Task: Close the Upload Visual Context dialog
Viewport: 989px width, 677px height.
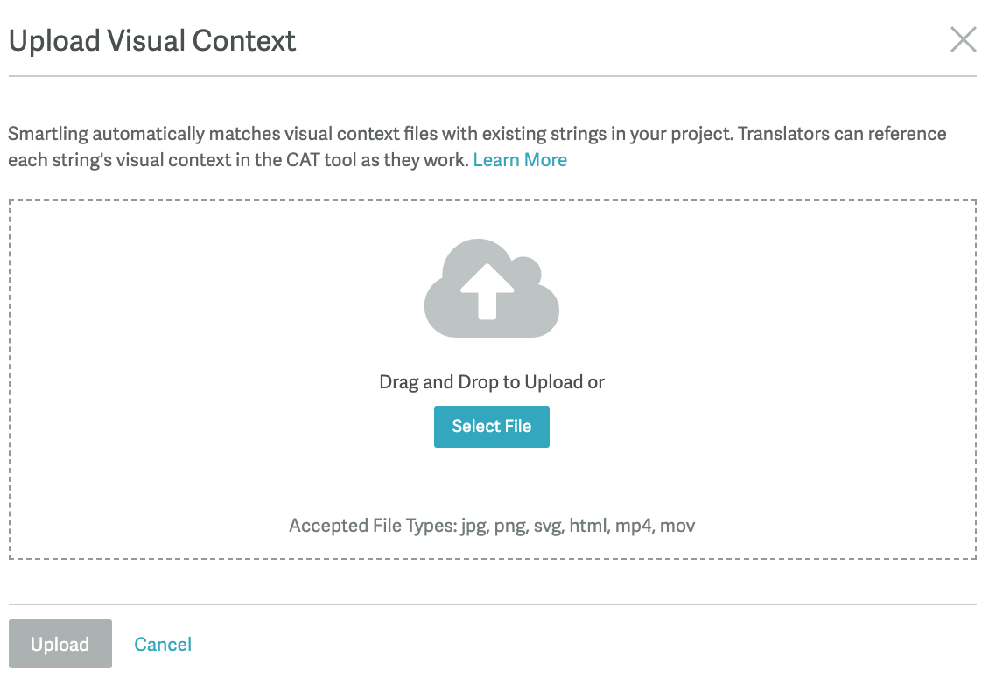Action: (x=963, y=39)
